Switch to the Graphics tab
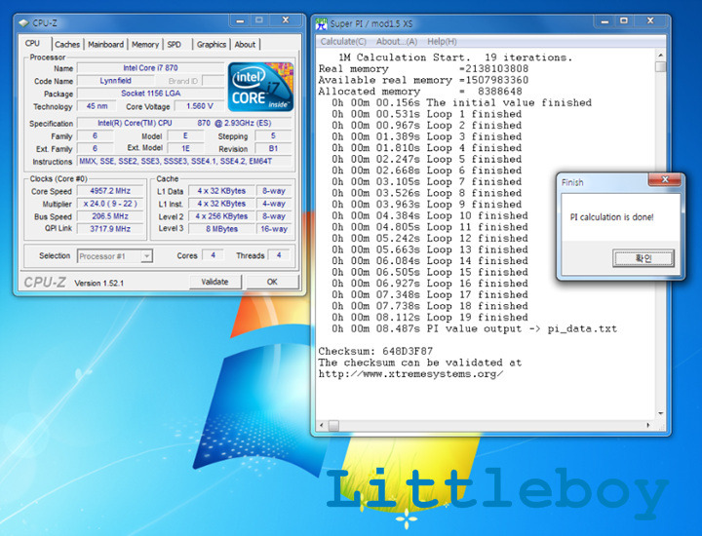 (212, 44)
